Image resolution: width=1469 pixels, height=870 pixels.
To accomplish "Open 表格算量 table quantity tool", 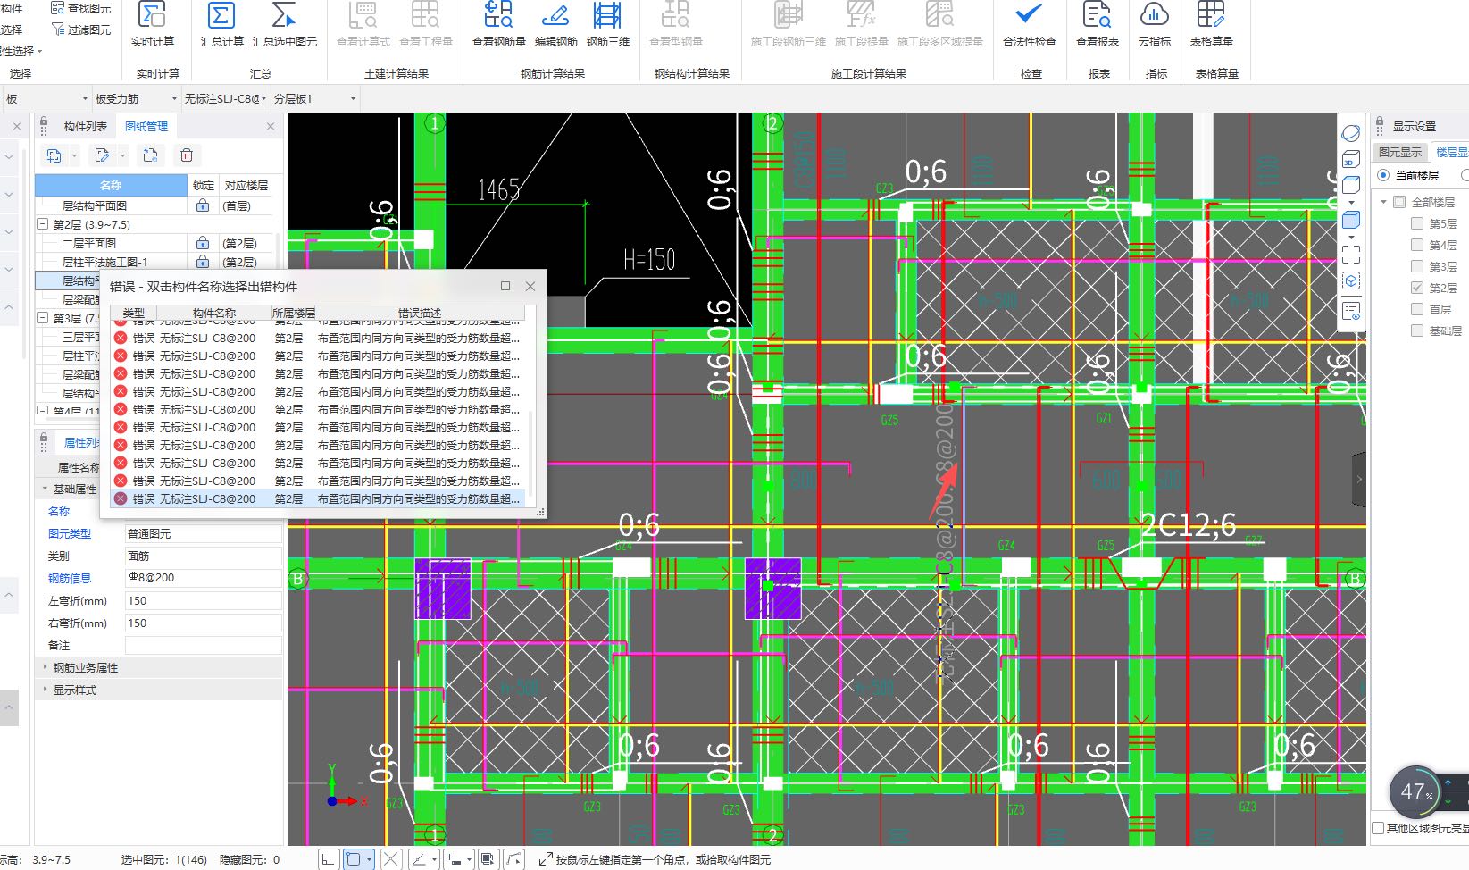I will coord(1211,17).
